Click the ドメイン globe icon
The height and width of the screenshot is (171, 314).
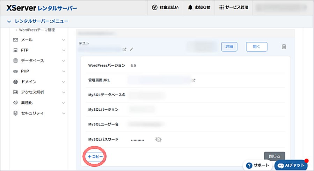point(15,82)
